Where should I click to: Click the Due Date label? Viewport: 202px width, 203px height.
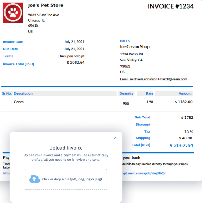(10, 49)
